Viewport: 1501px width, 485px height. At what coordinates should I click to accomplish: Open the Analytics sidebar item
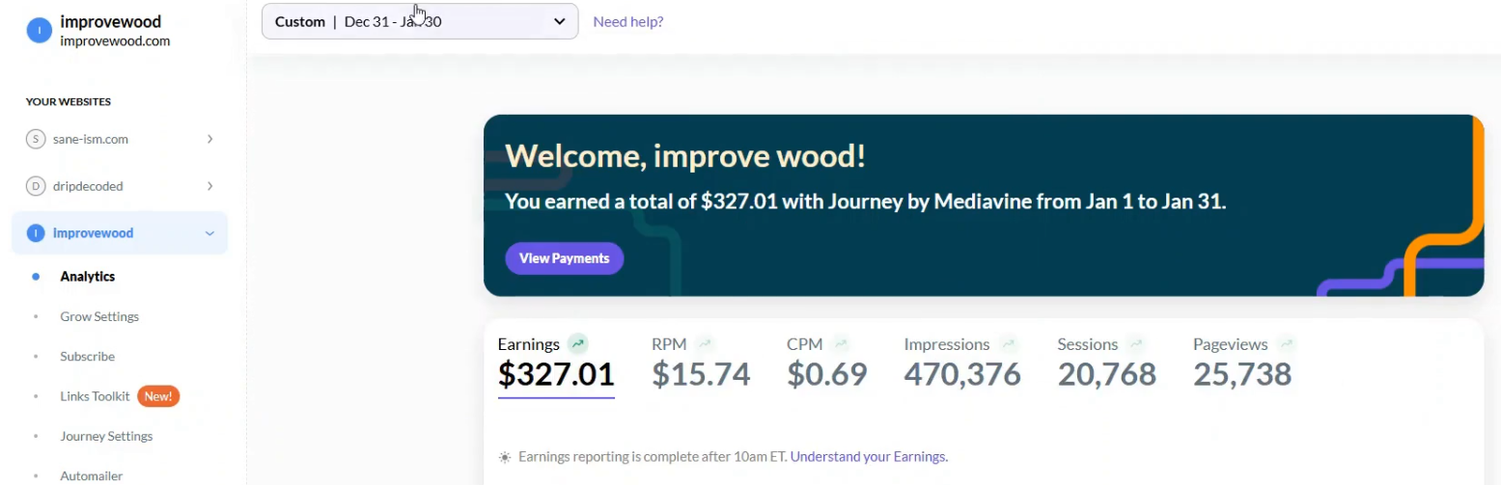[88, 277]
